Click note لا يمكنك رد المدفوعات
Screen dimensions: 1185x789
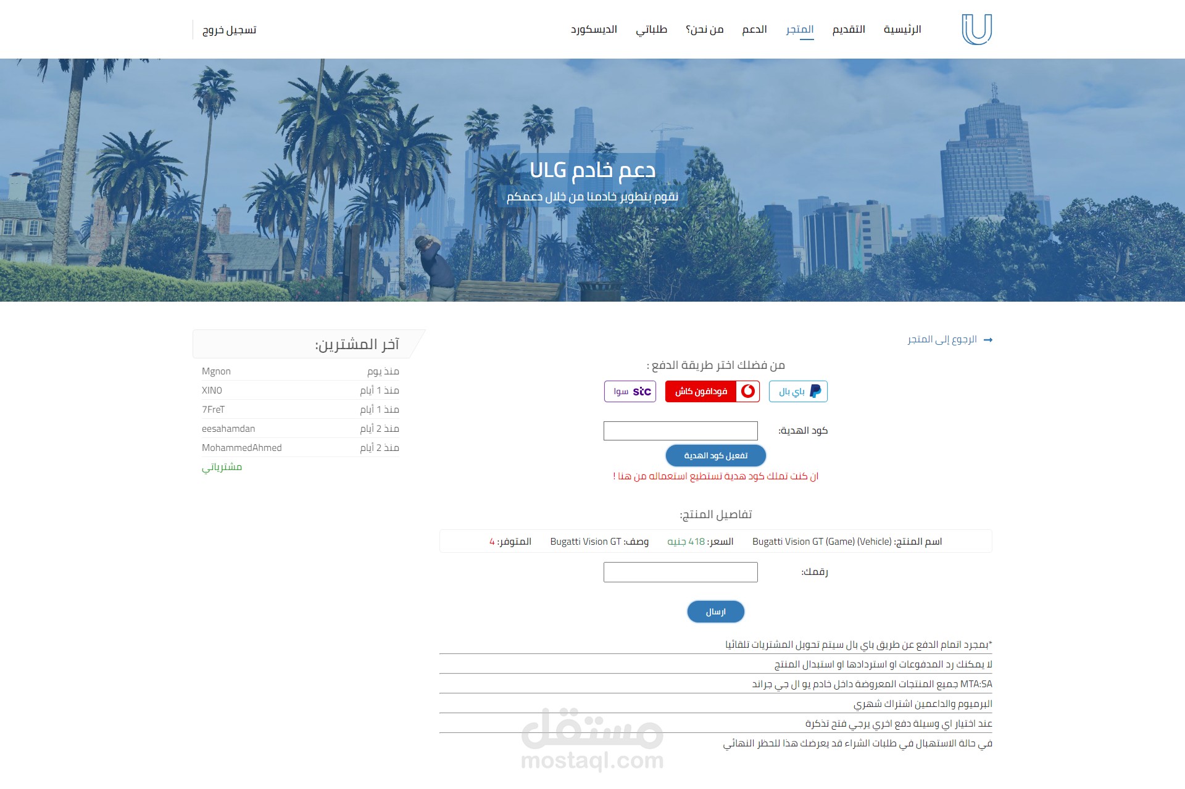tap(883, 664)
